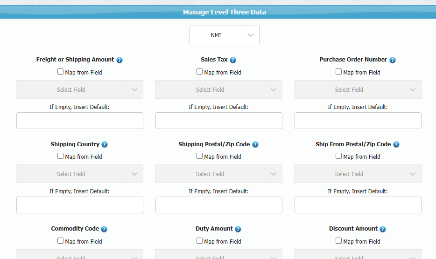436x259 pixels.
Task: Enable Map from Field for Freight Amount
Action: coord(60,72)
